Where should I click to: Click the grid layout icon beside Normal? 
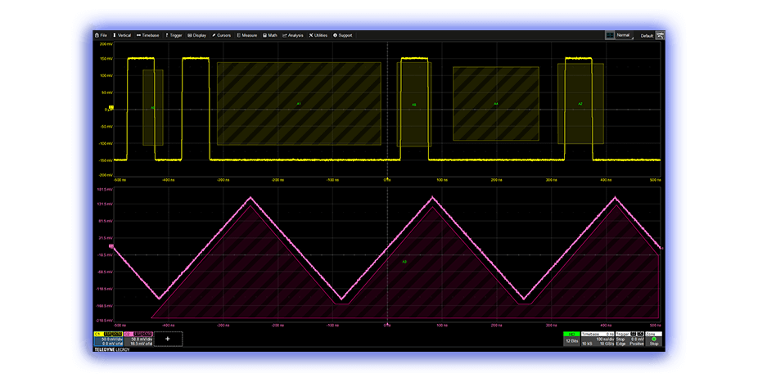pos(610,35)
